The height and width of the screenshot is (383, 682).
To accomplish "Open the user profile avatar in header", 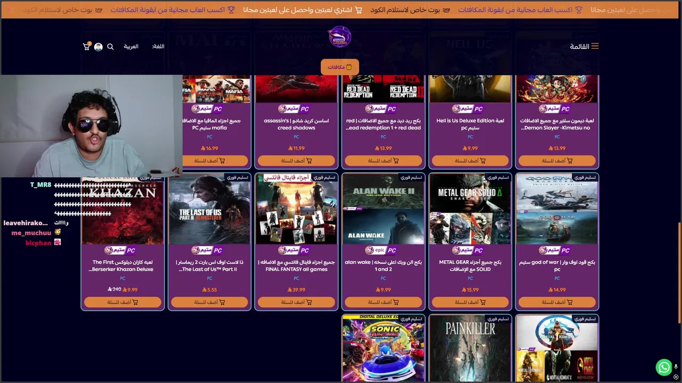I will click(x=99, y=47).
